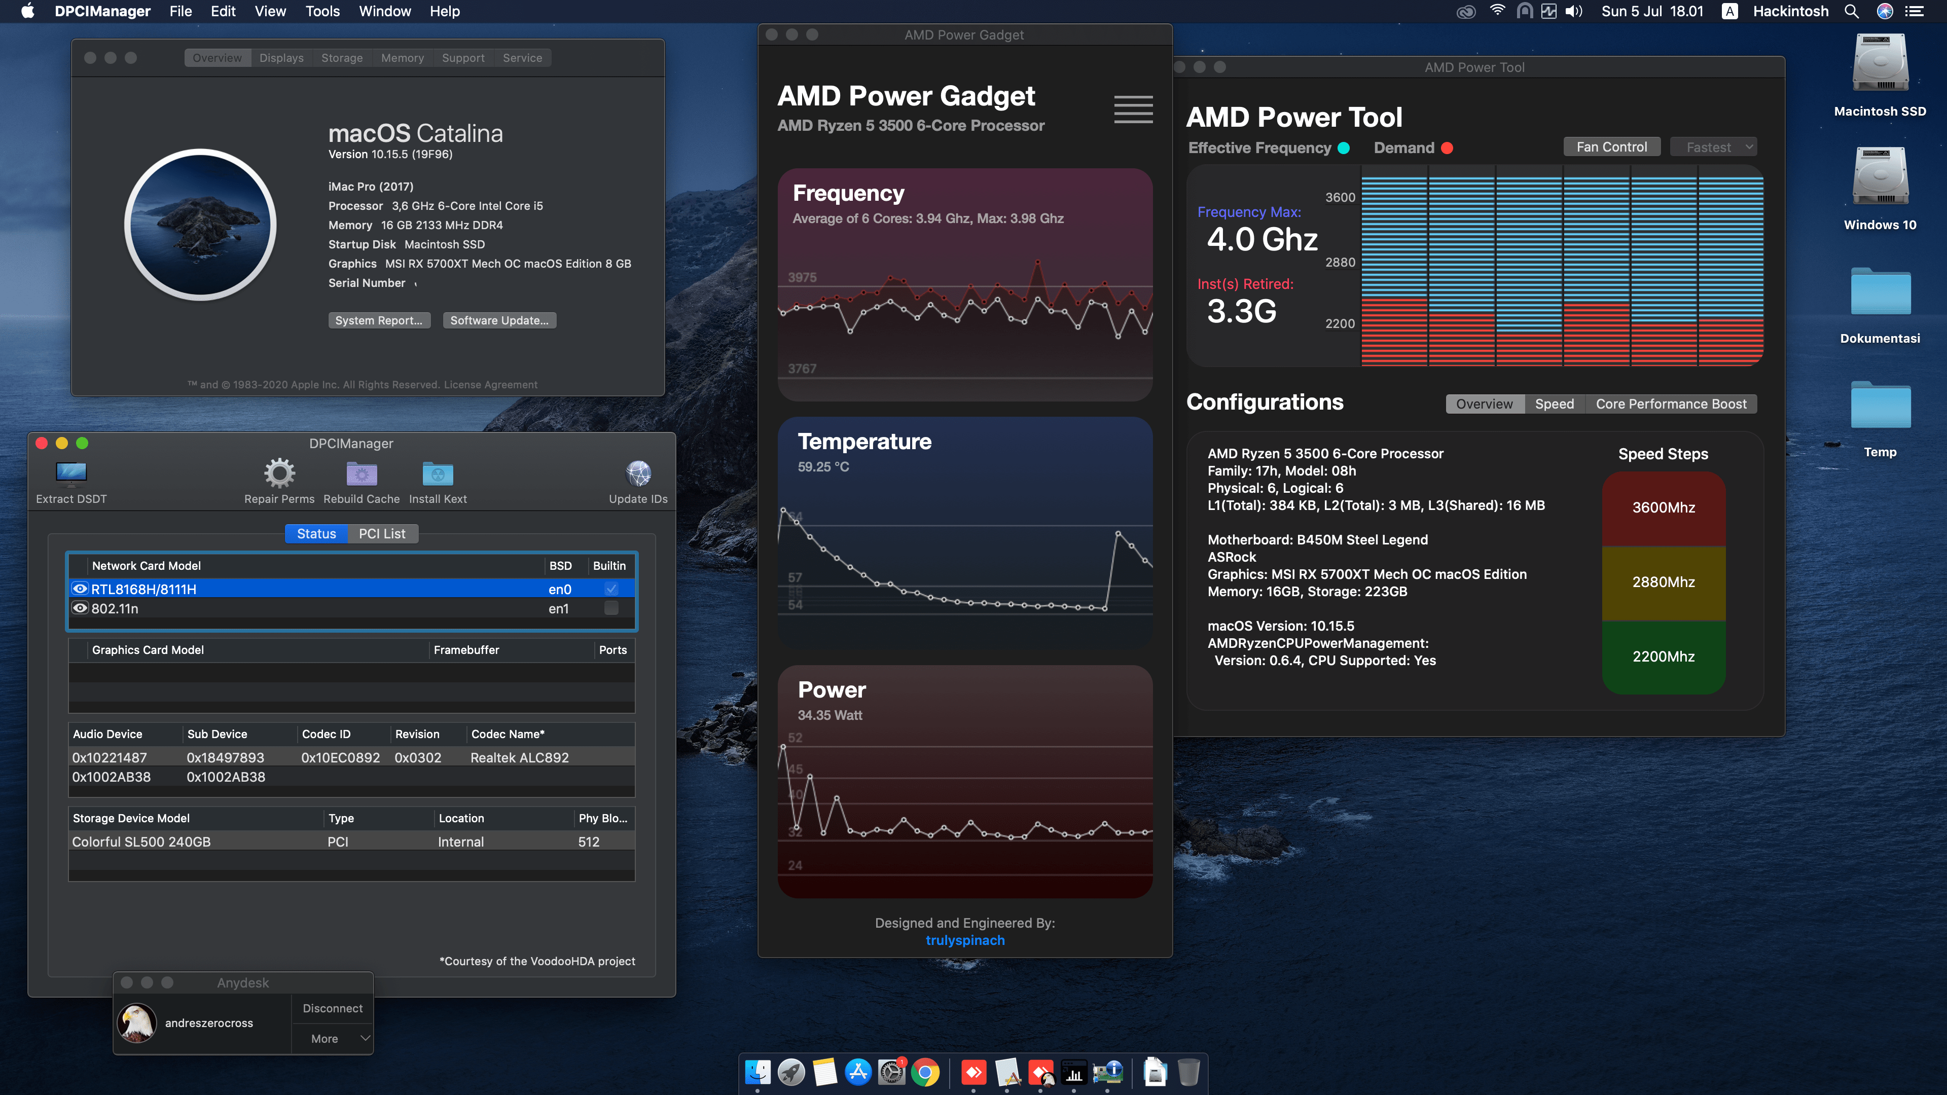Switch to the PCI List tab
This screenshot has width=1947, height=1095.
click(382, 533)
